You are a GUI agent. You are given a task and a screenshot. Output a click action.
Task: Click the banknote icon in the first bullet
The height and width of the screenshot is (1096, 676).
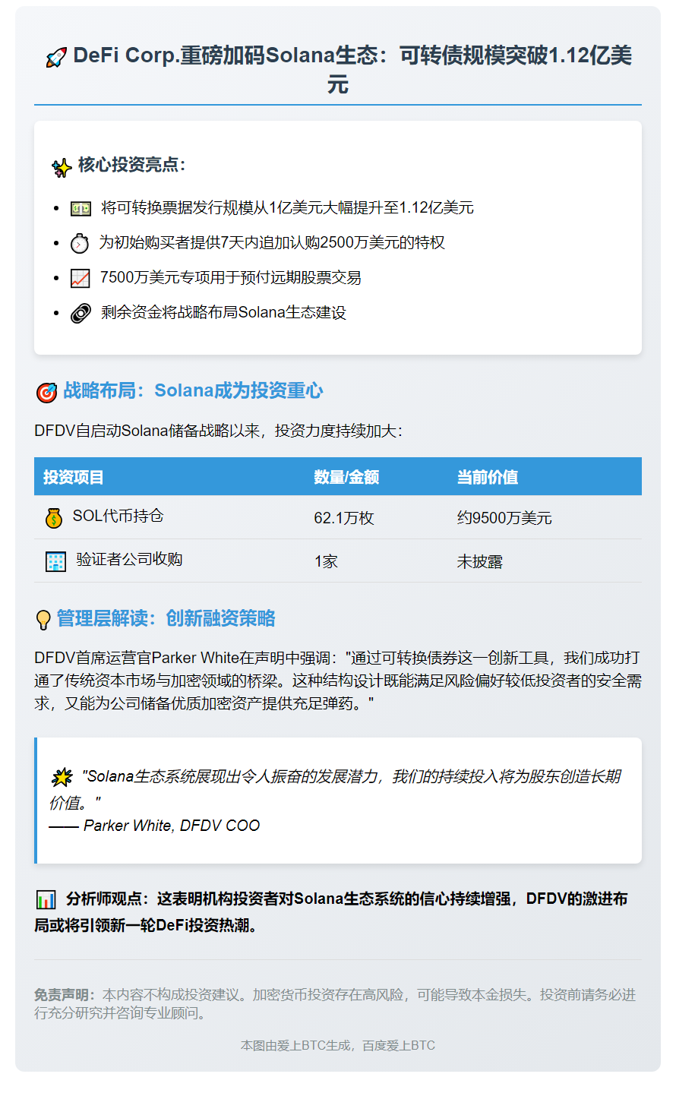81,208
